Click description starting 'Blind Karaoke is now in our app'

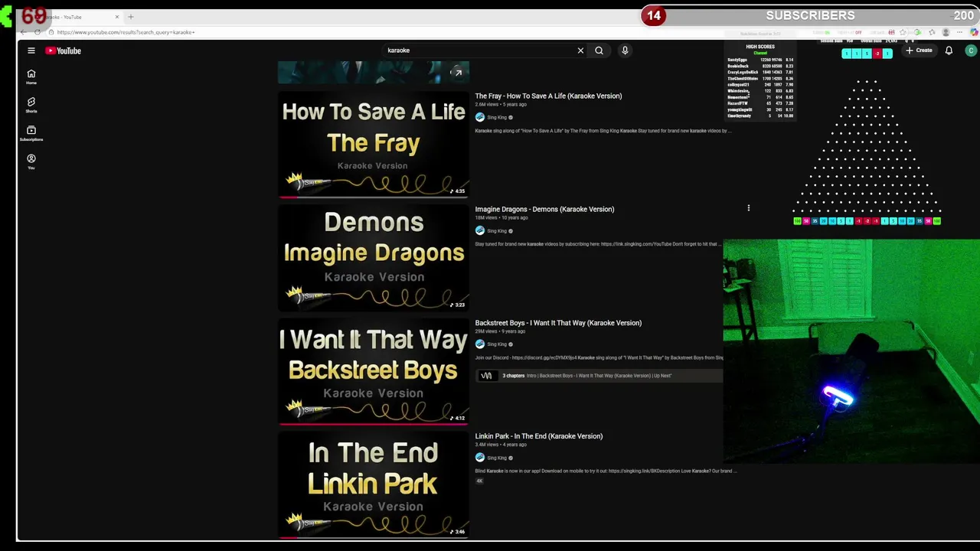coord(606,471)
